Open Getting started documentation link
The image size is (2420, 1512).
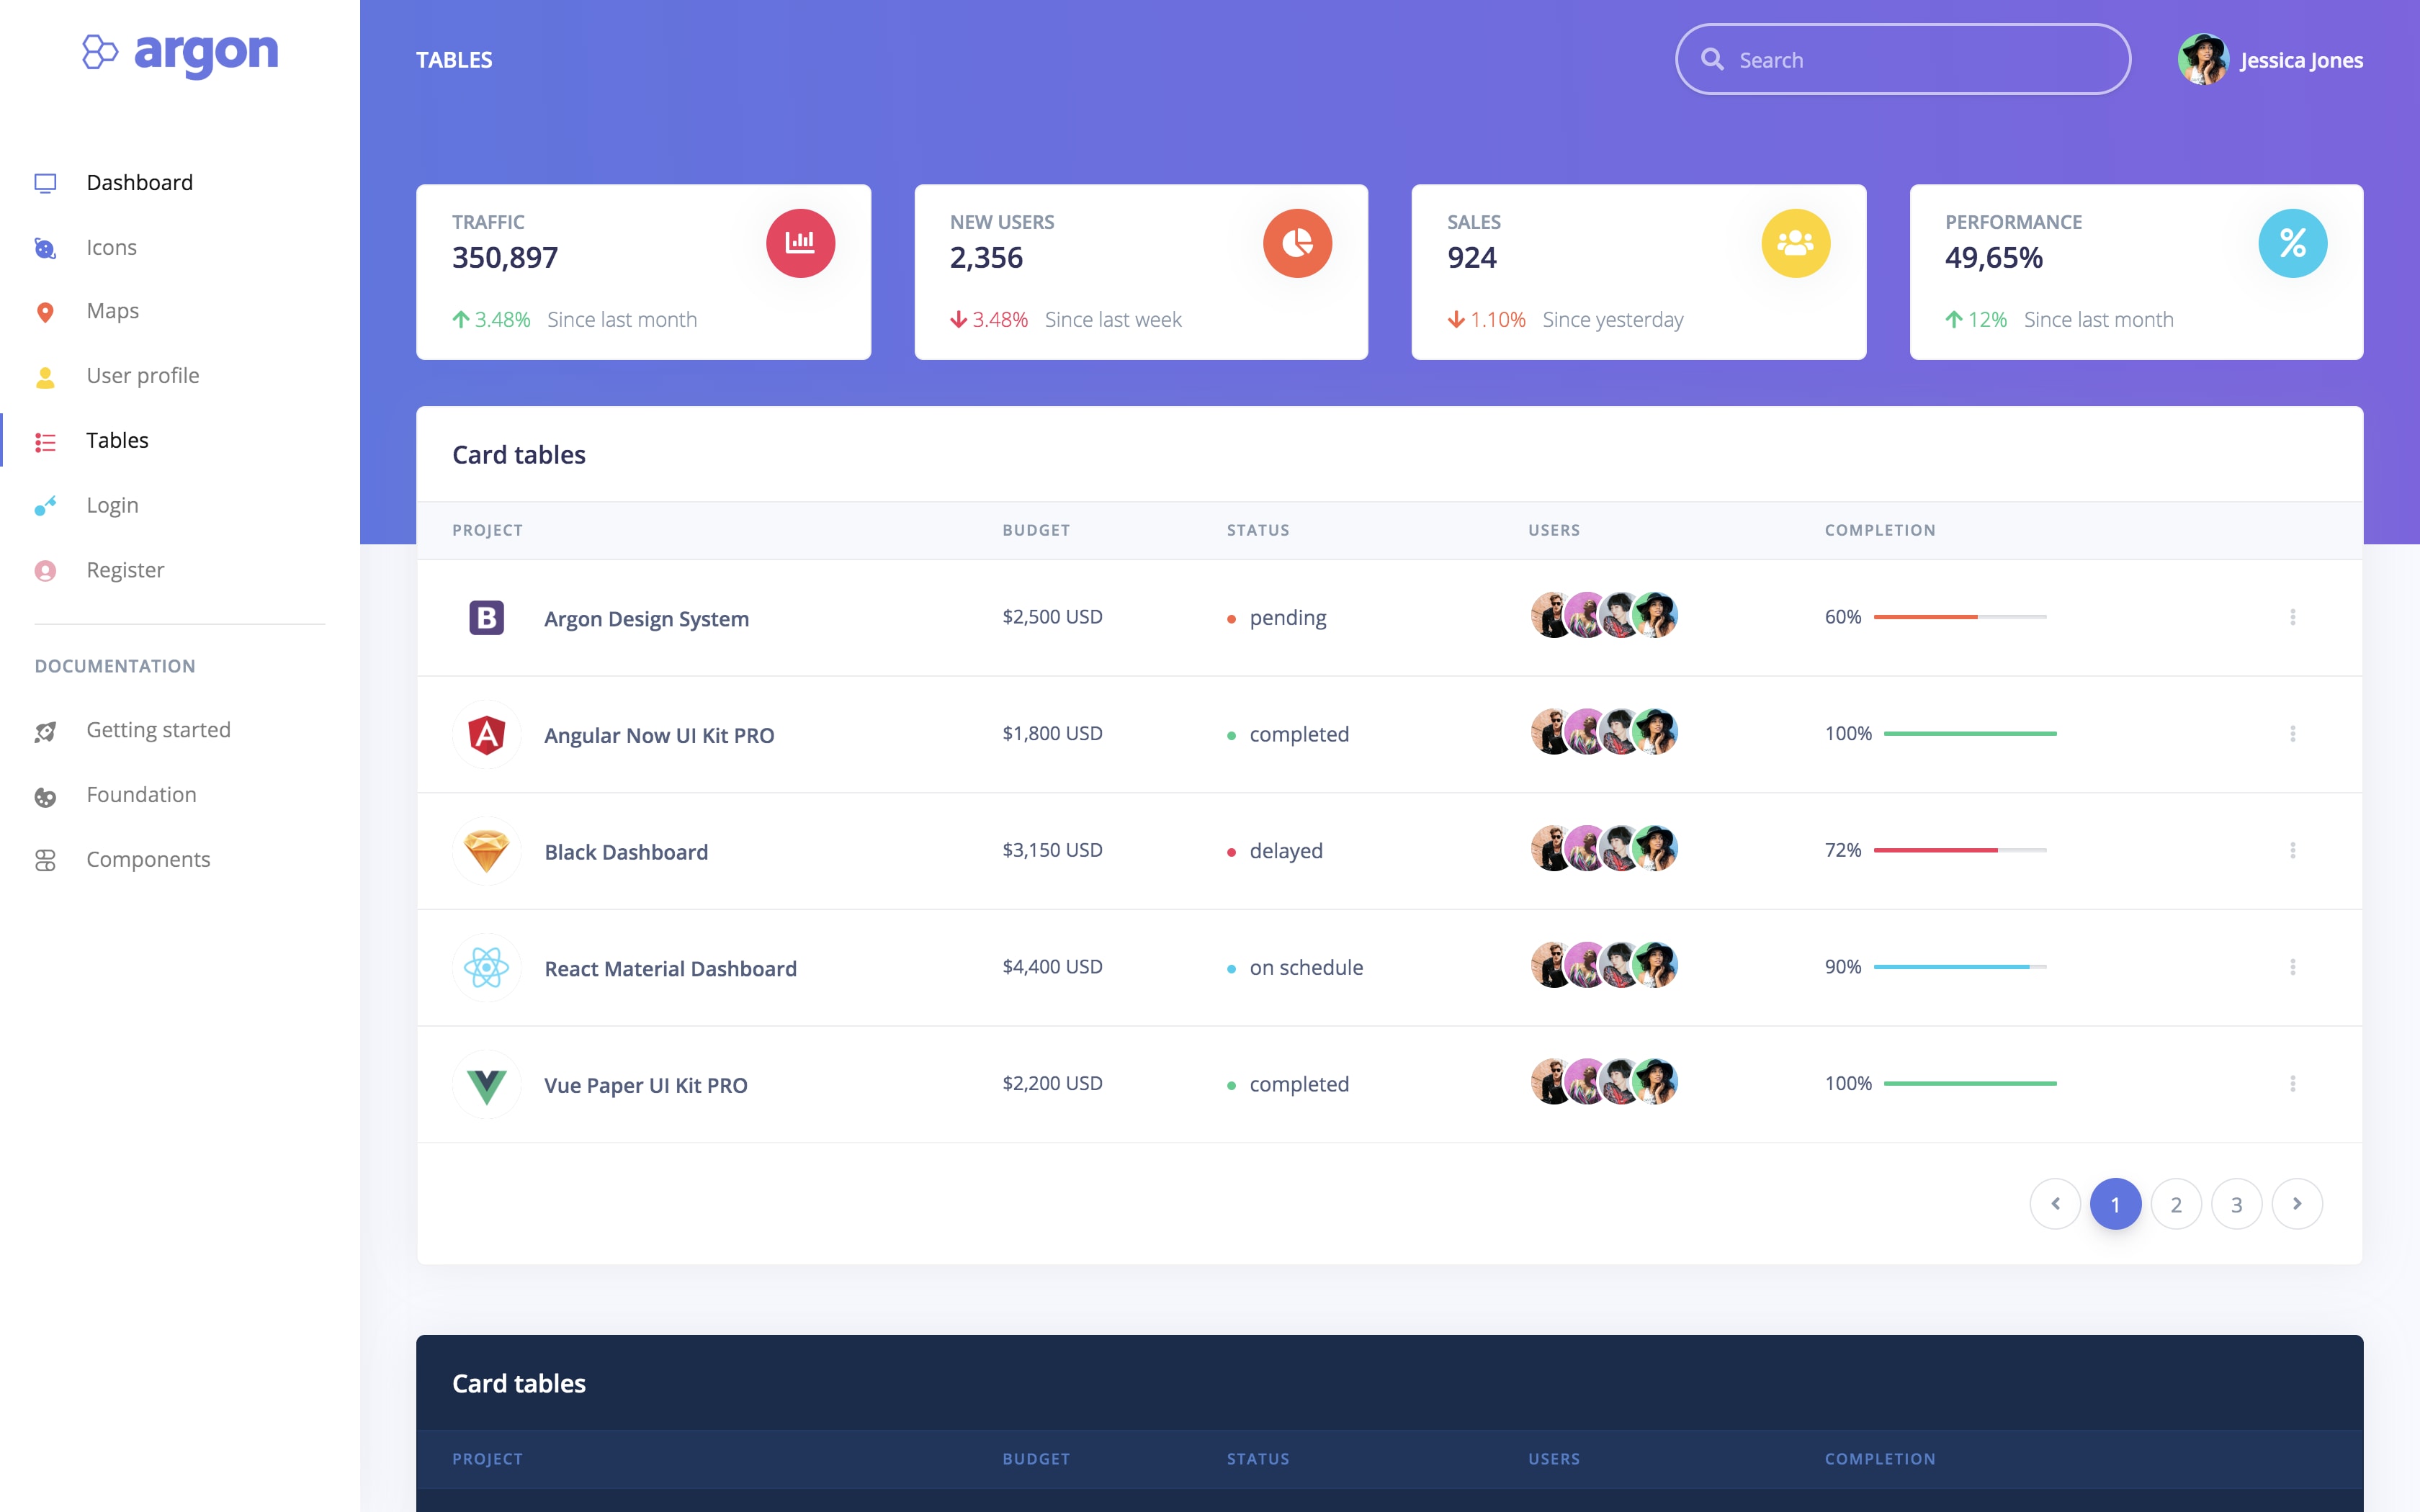[x=158, y=730]
